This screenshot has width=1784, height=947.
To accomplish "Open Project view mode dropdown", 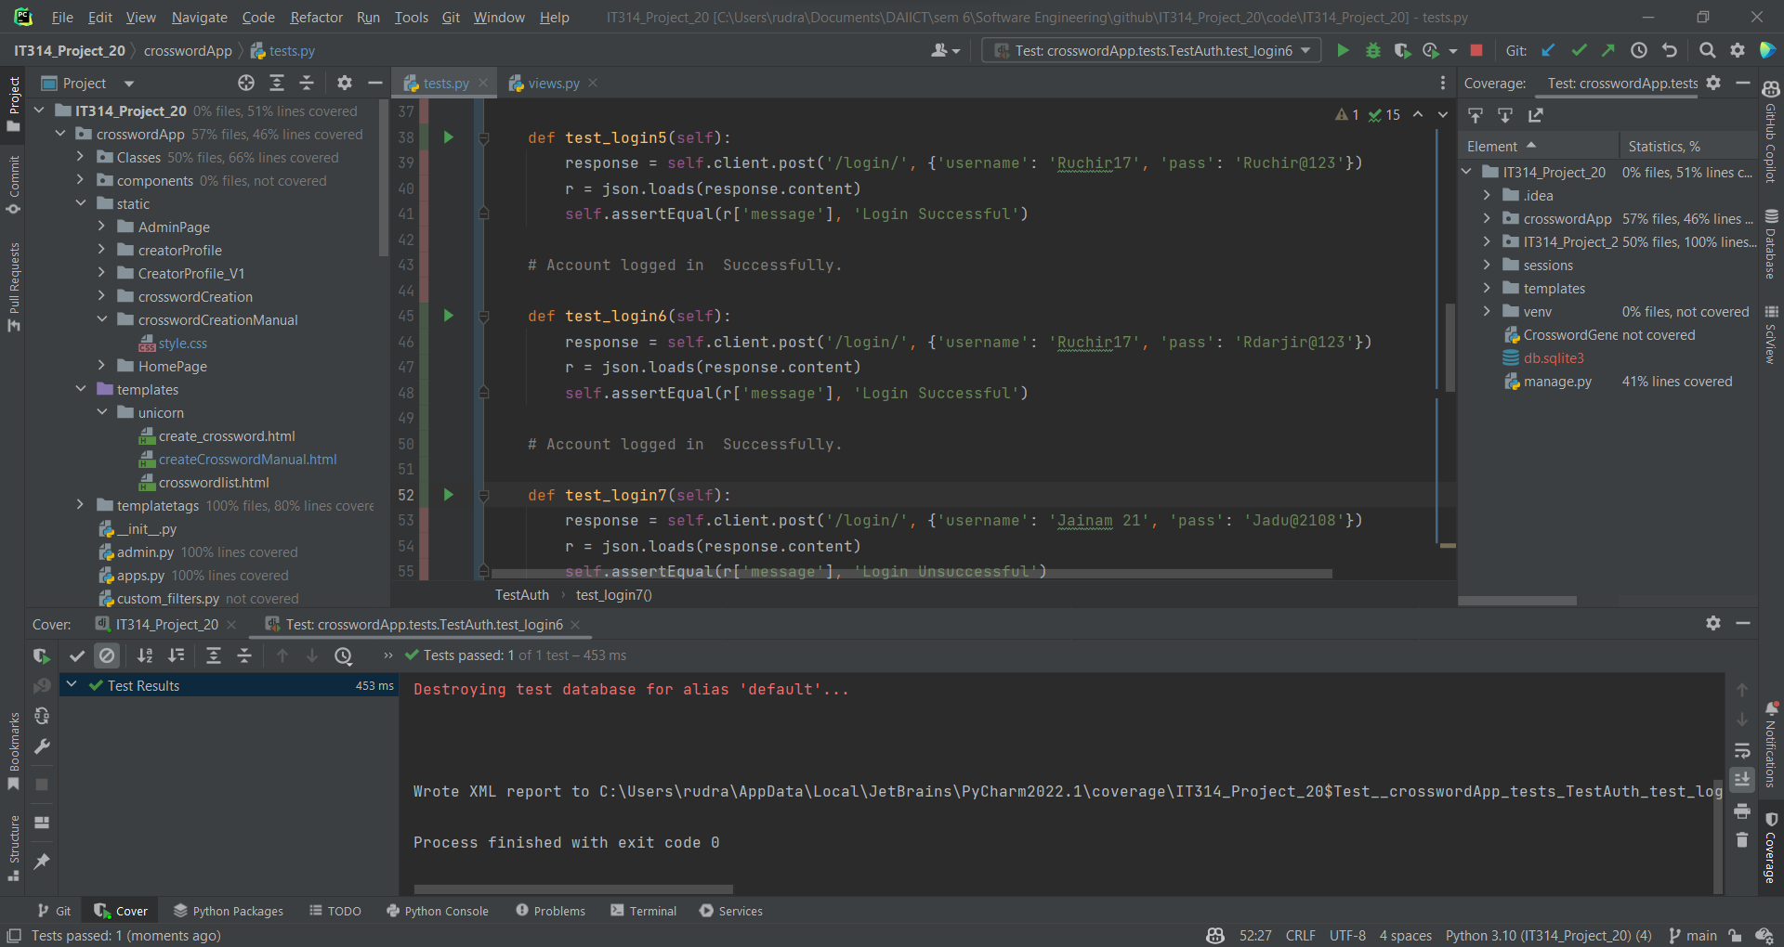I will [129, 84].
